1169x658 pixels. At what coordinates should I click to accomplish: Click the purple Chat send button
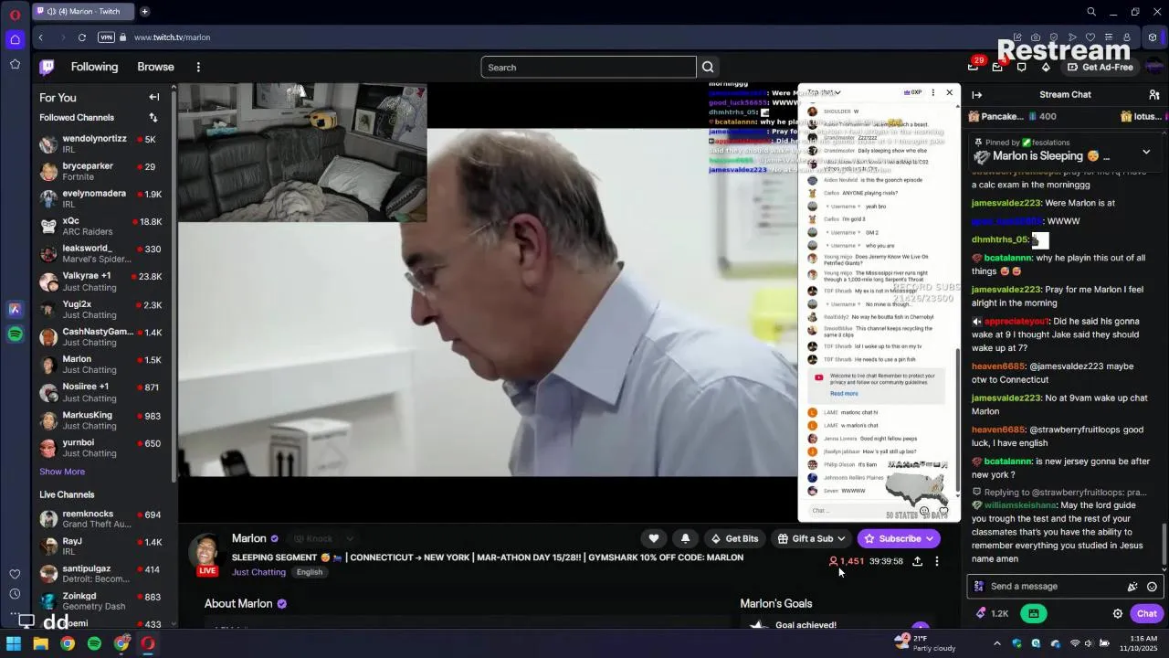[x=1147, y=614]
